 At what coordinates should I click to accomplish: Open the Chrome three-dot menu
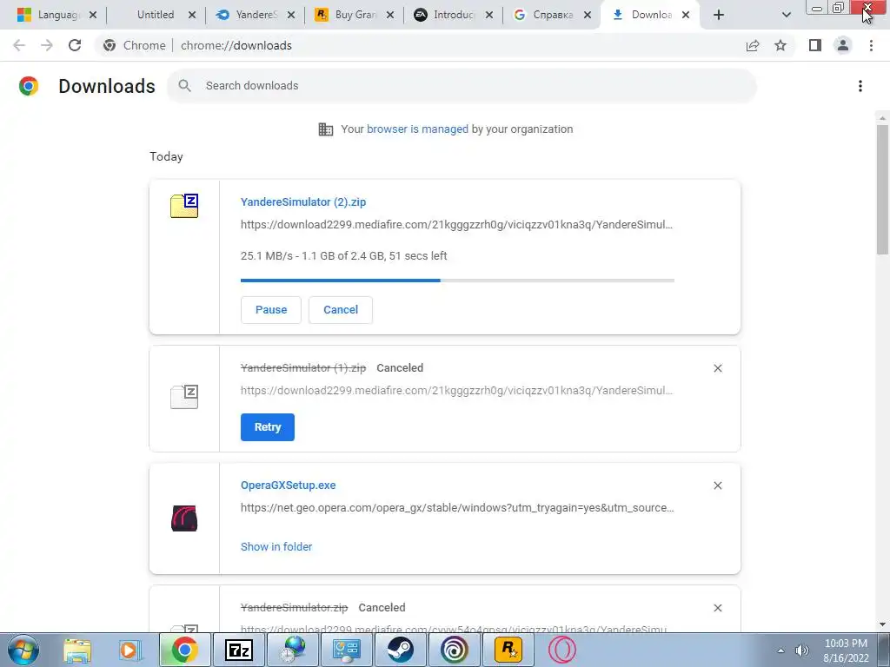point(871,45)
